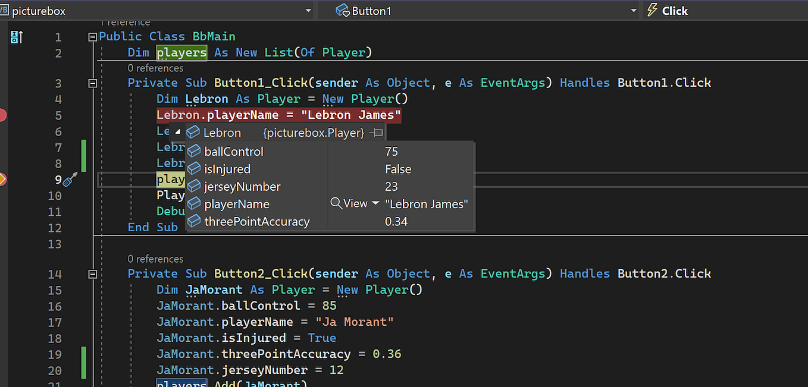Collapse the Lebron DataTip with its arrow
The image size is (808, 387).
tap(177, 132)
